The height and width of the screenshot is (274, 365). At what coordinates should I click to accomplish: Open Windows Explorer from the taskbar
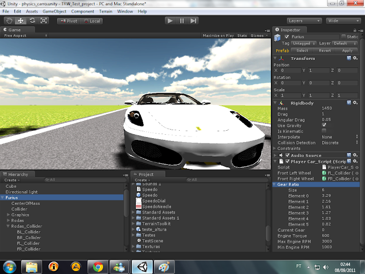[x=32, y=267]
